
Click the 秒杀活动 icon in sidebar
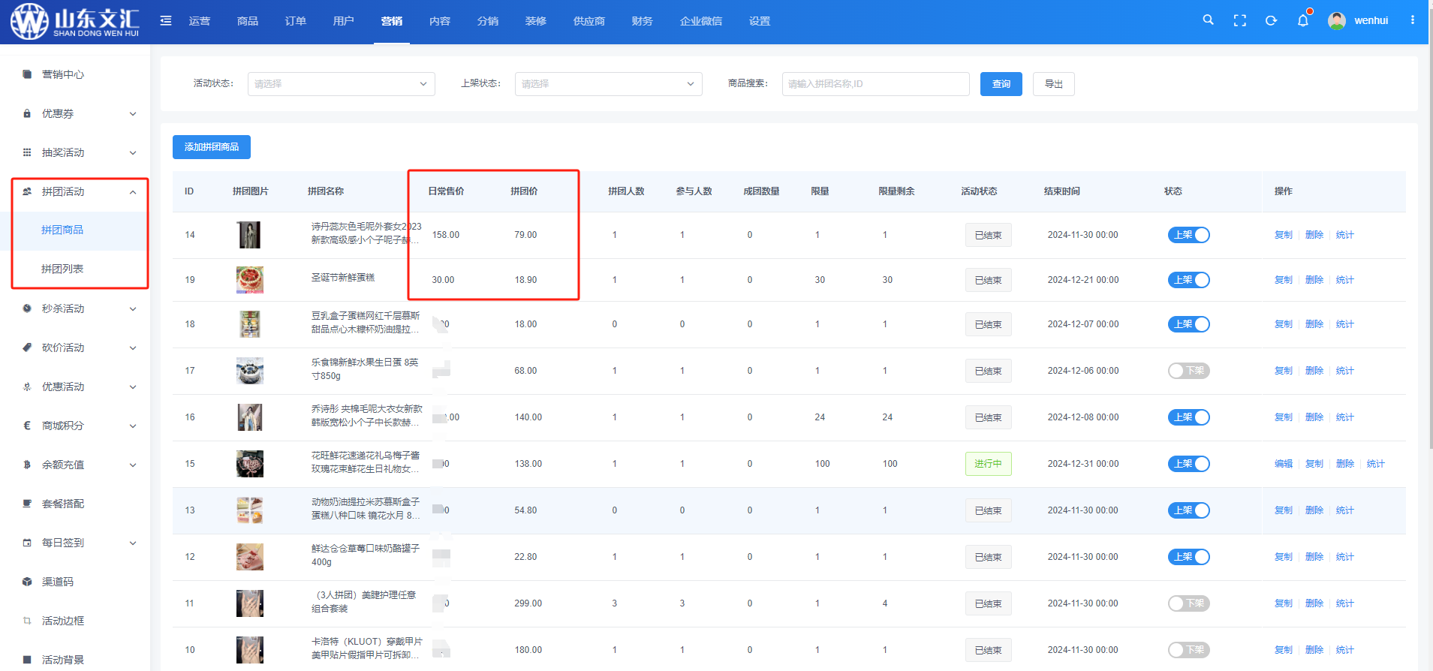(27, 308)
